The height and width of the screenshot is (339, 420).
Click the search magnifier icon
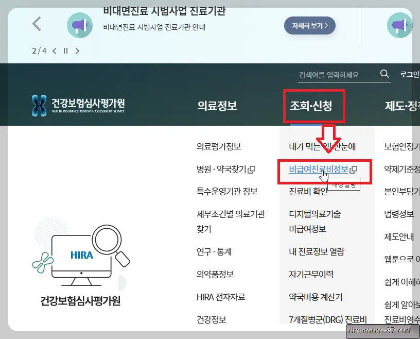[384, 74]
